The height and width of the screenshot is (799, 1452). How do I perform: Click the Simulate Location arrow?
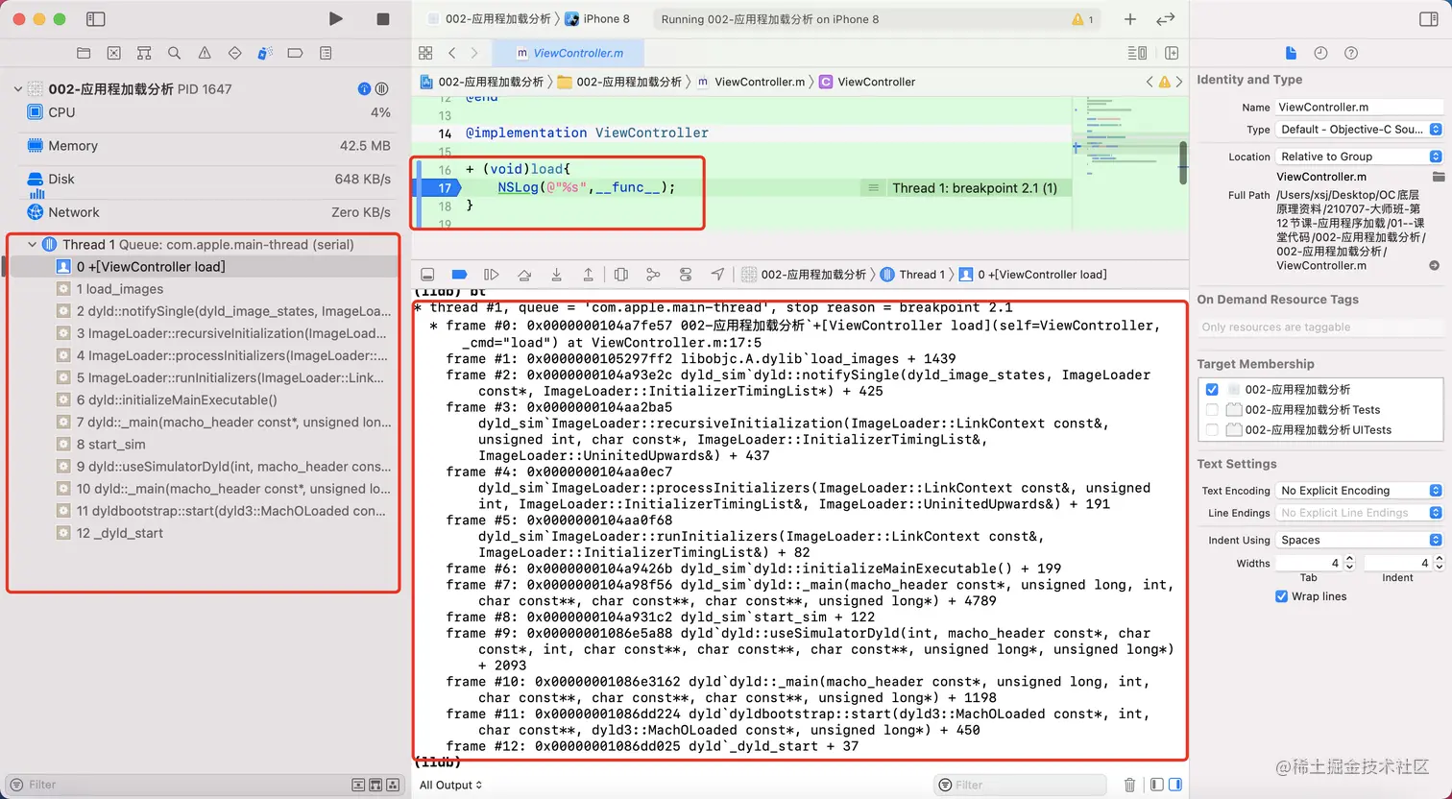click(717, 275)
